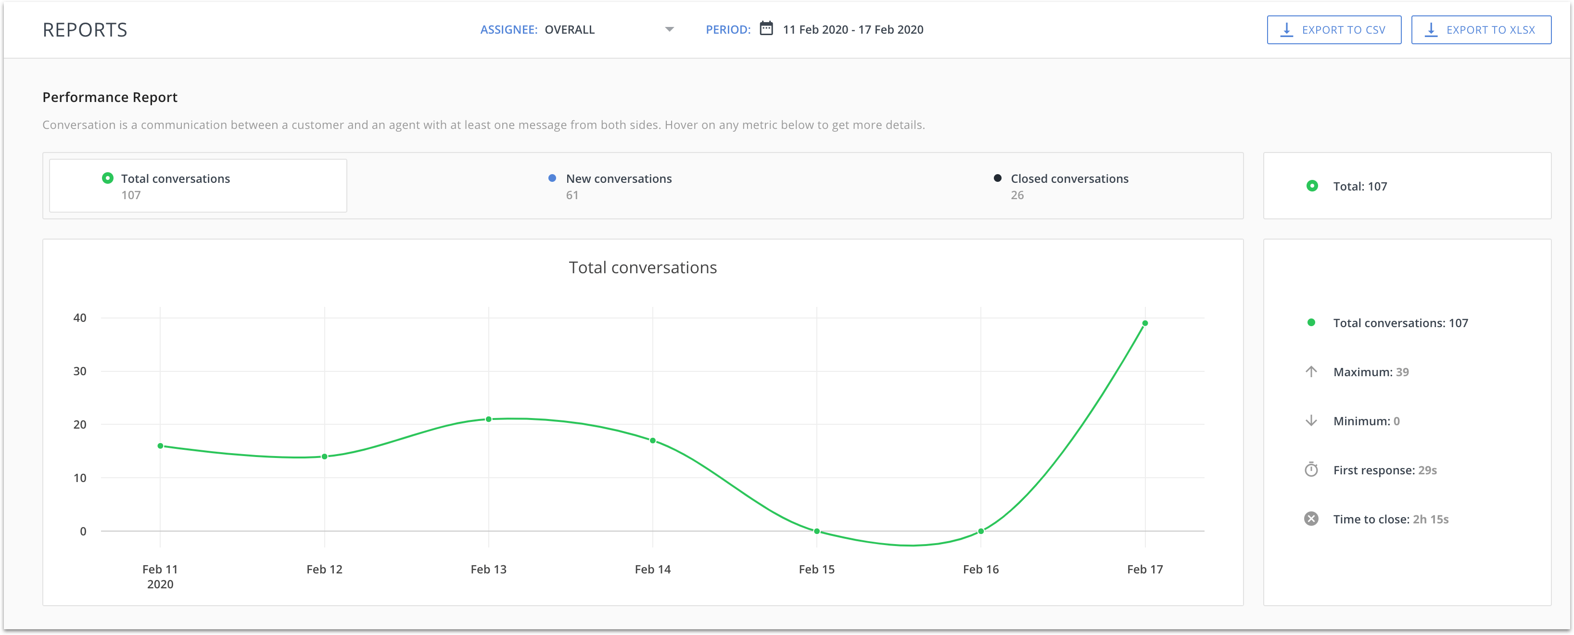Click the Feb 12 data point on chart
The image size is (1574, 635).
(x=324, y=457)
